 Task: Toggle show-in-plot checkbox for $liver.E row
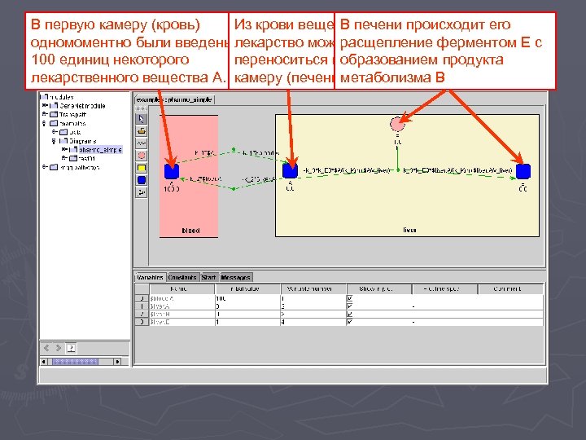point(350,322)
